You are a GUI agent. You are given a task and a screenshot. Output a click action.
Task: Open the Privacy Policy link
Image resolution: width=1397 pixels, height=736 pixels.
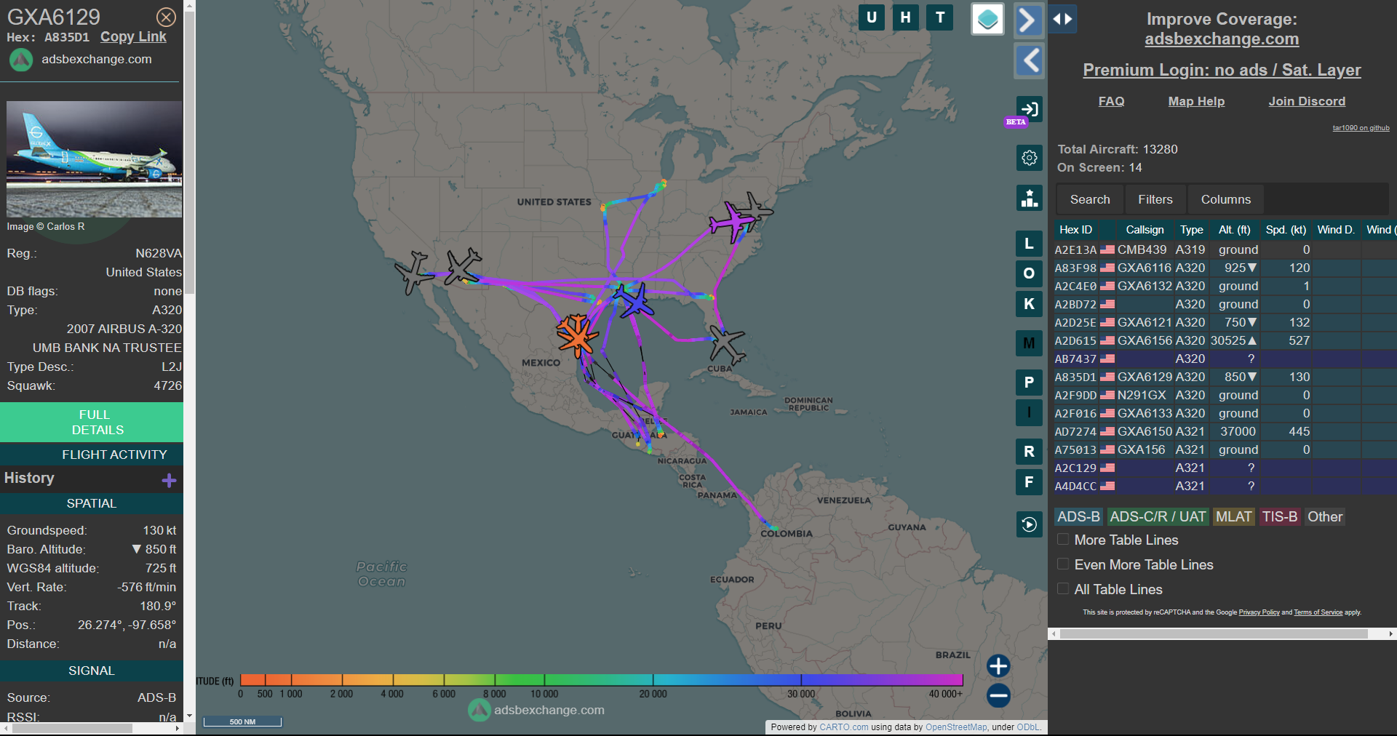tap(1259, 612)
